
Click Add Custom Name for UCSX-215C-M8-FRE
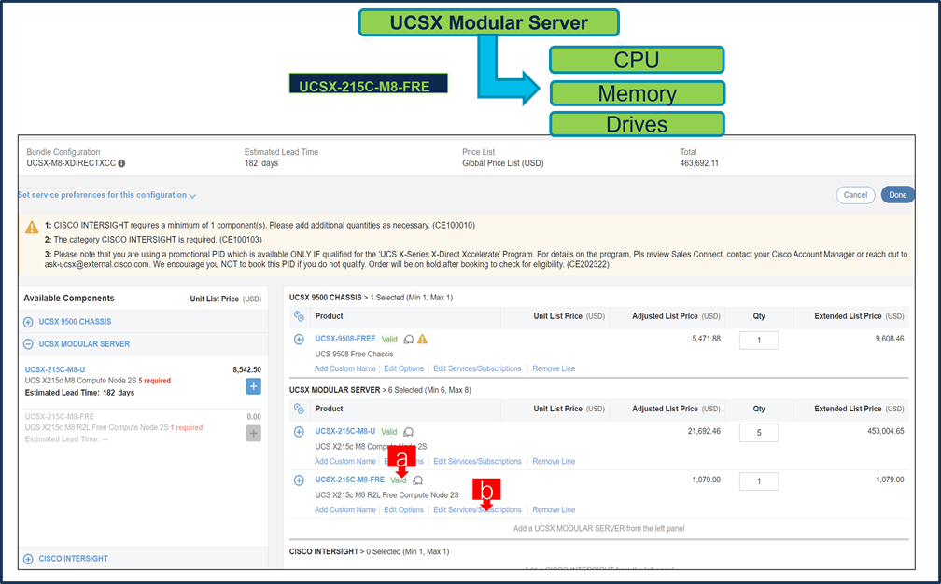[x=345, y=509]
